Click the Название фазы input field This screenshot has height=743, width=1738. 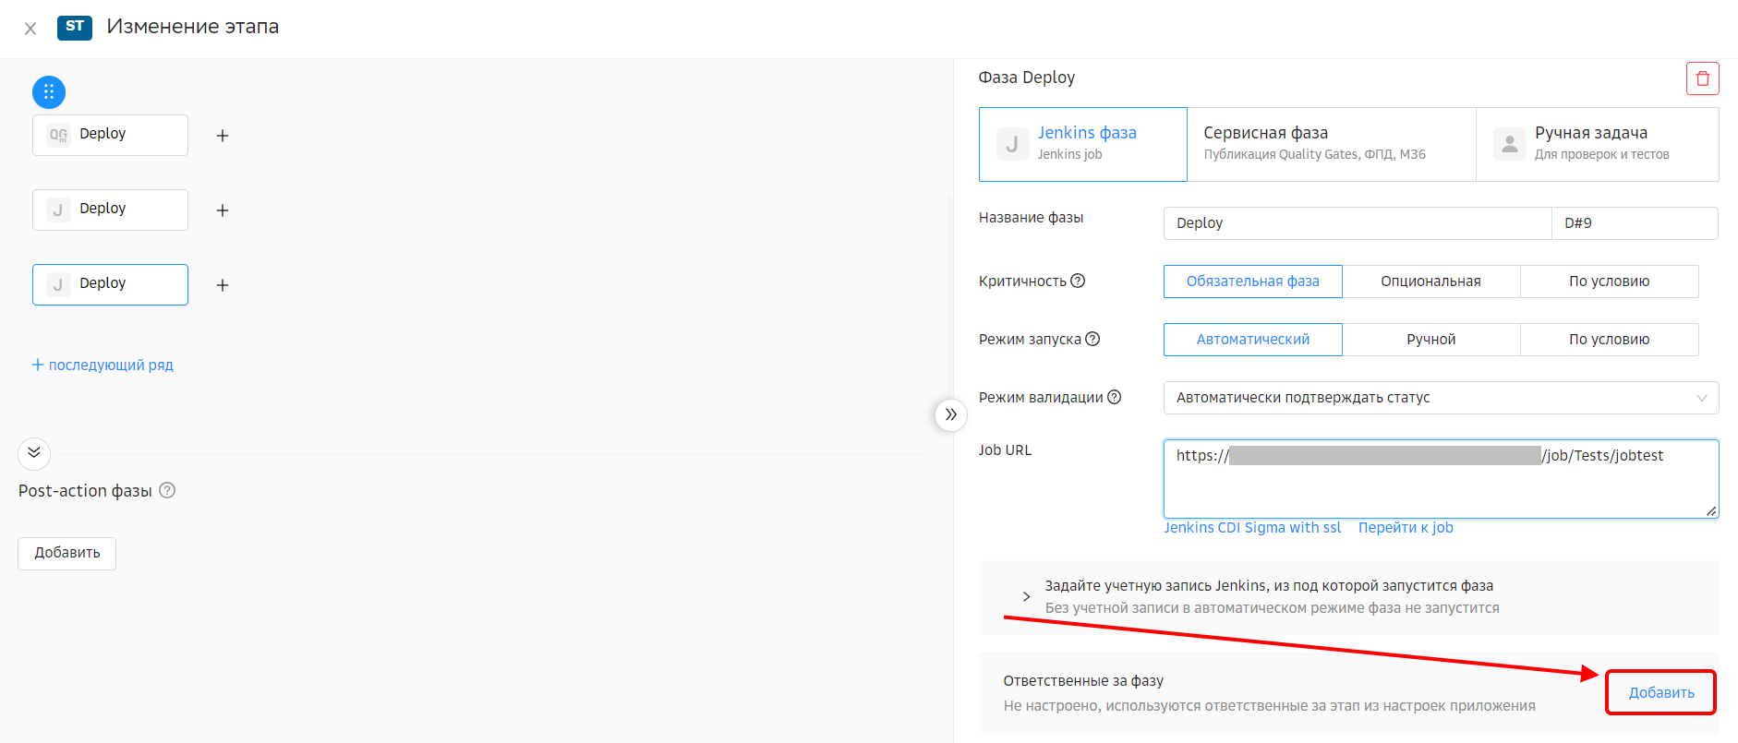point(1356,223)
